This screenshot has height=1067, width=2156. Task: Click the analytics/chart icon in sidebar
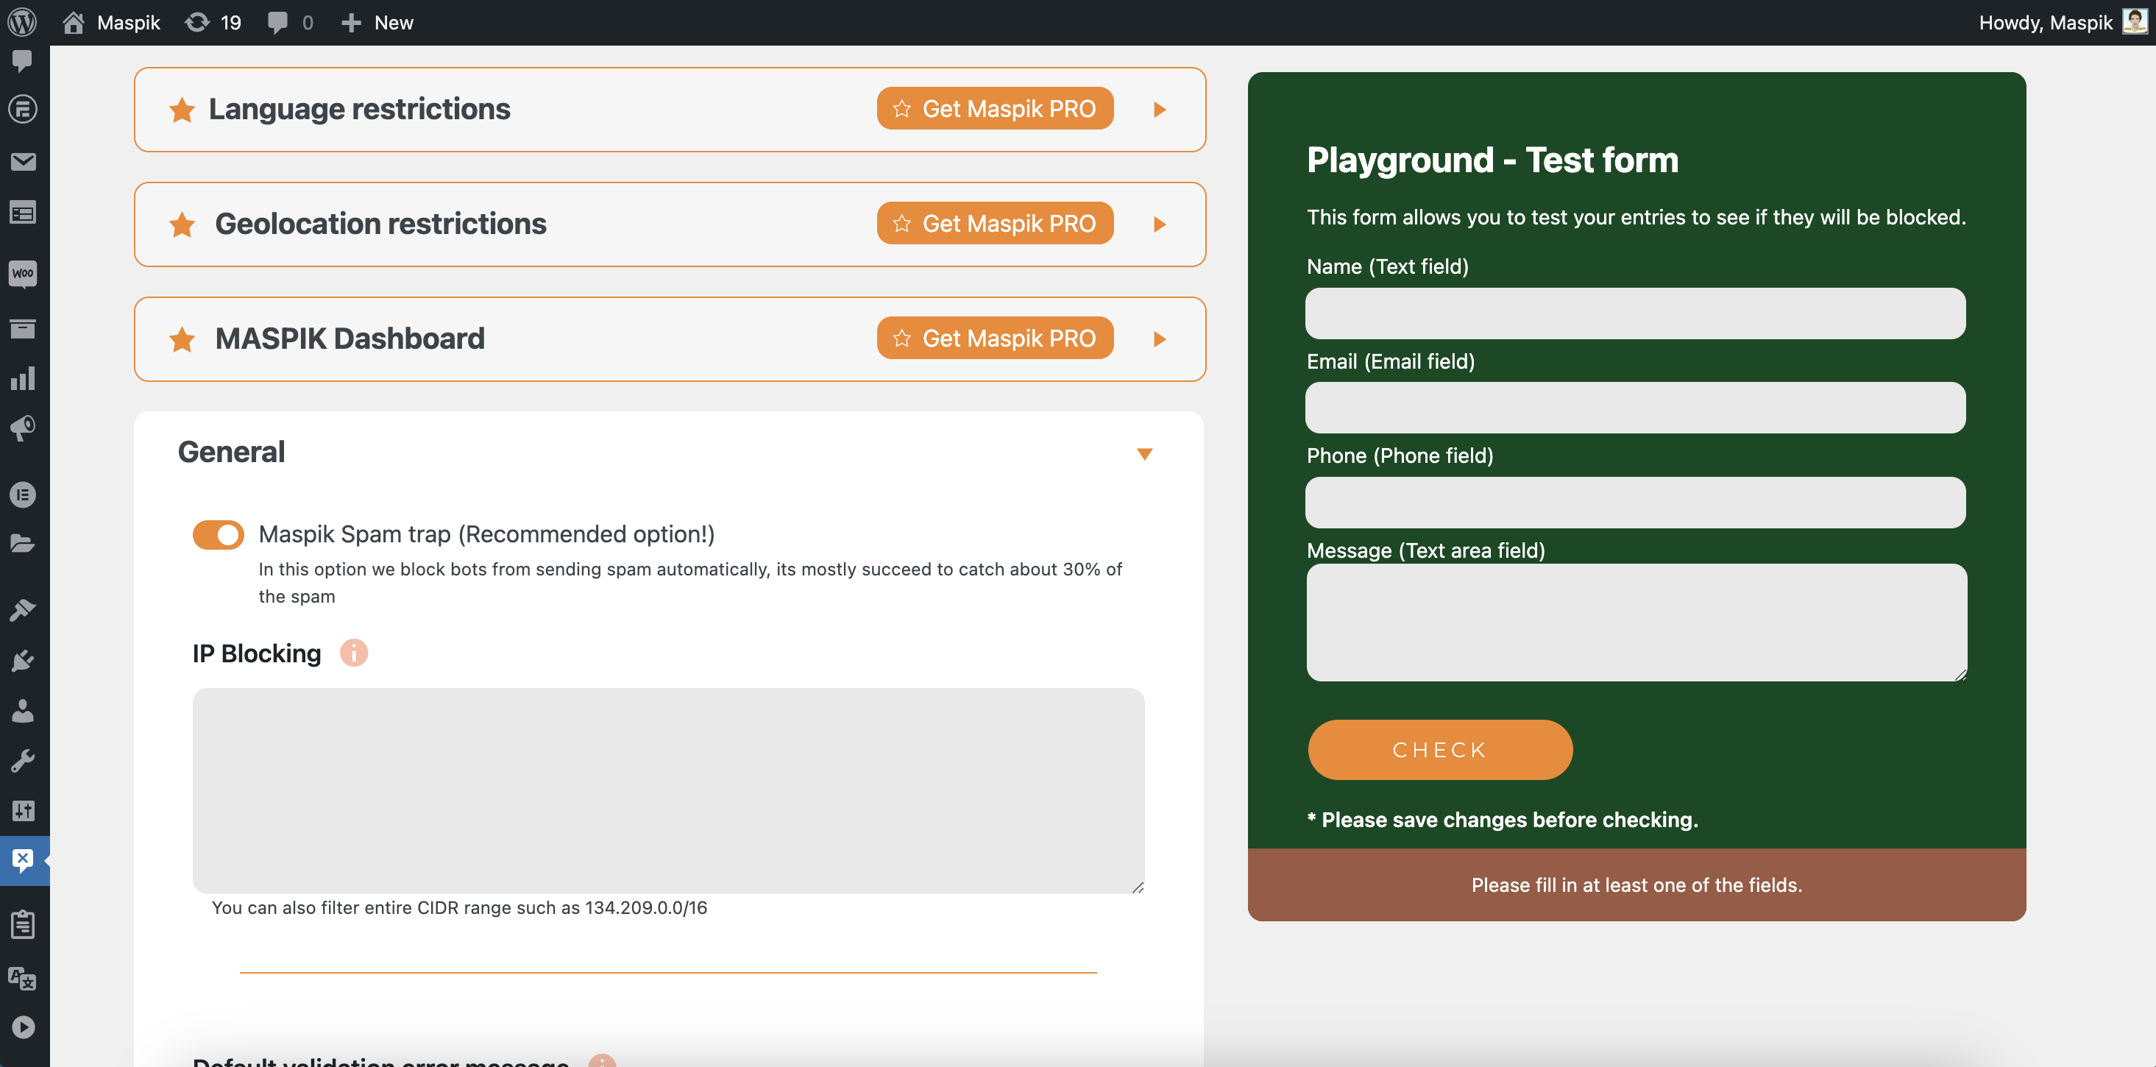point(24,378)
